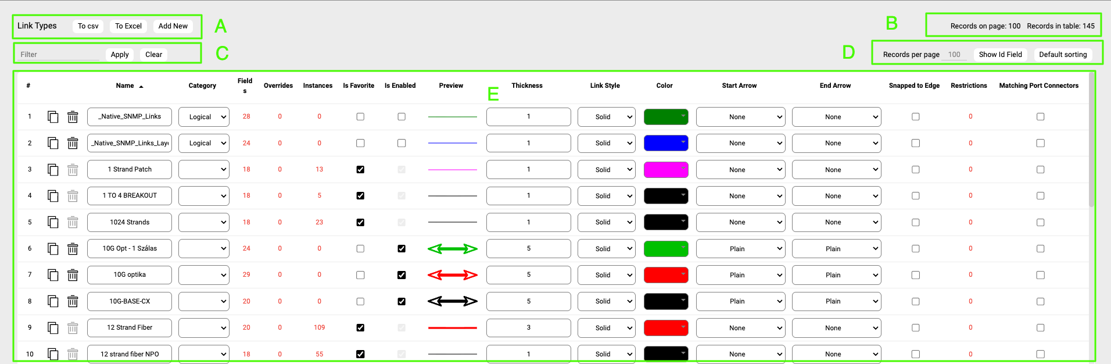
Task: Delete the _Native_SNMP_Links row
Action: point(73,117)
